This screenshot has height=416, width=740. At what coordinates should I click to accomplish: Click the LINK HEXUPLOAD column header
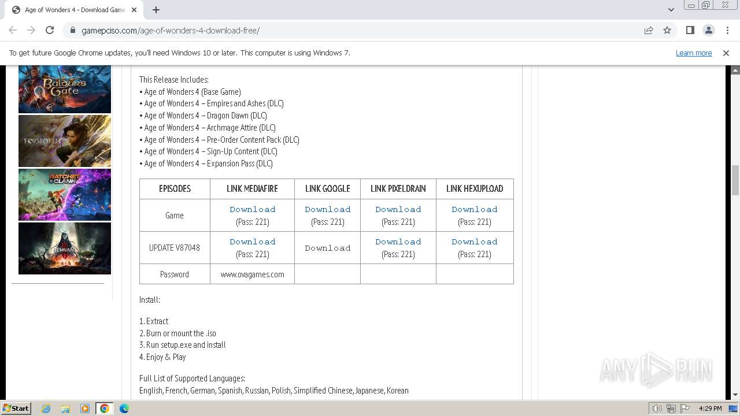475,189
